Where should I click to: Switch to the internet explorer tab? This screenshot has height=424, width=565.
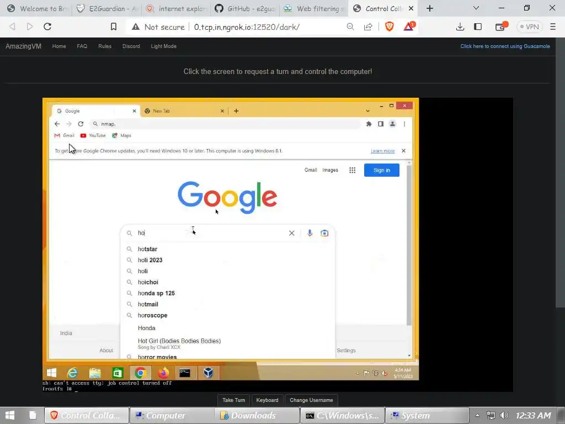click(x=176, y=8)
